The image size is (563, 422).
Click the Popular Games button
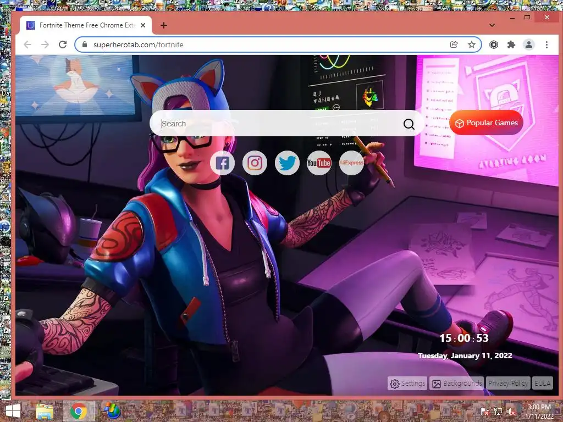486,123
